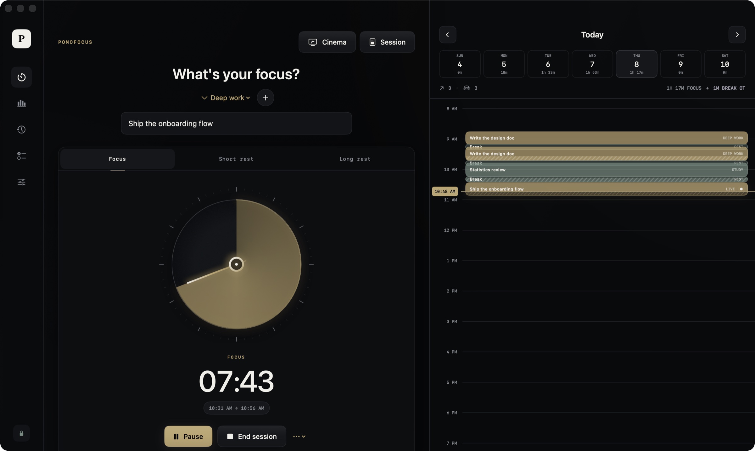Select Tuesday 6 in week strip

548,64
